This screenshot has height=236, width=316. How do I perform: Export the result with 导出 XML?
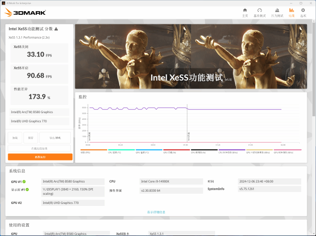click(x=55, y=138)
